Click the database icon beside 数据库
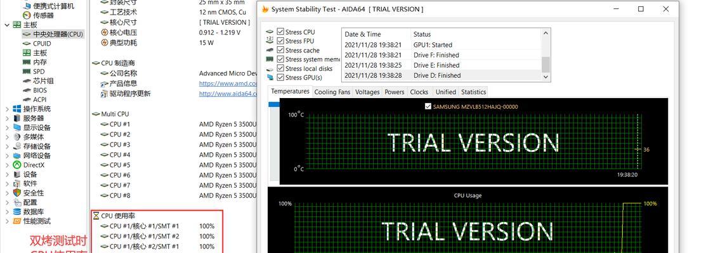 pos(16,212)
